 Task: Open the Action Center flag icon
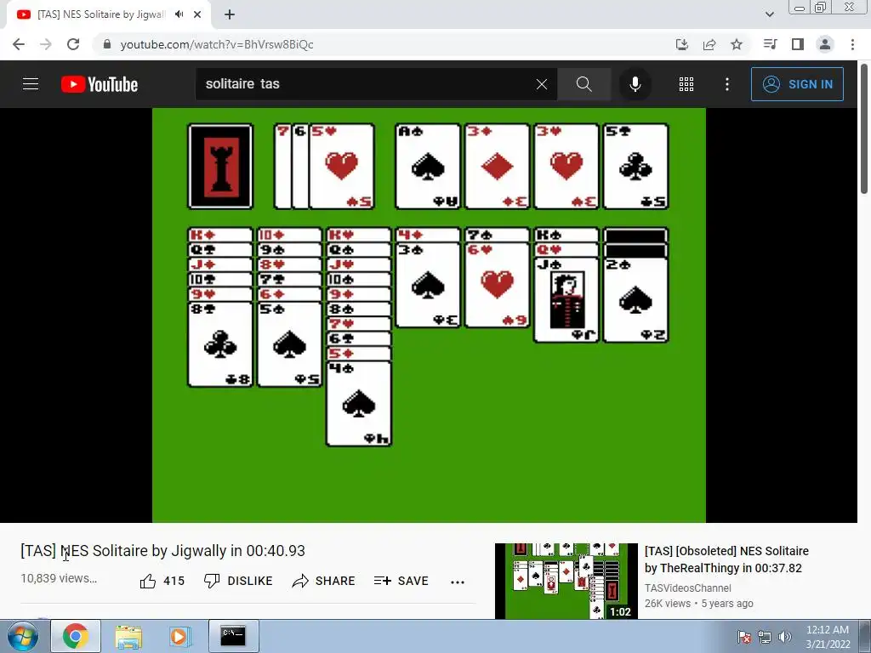tap(744, 637)
